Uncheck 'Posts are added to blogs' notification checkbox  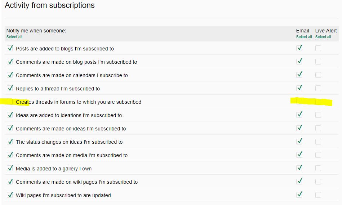coord(10,48)
